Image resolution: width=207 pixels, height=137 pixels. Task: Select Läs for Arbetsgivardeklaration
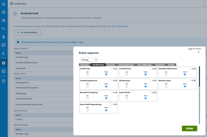tap(166, 74)
